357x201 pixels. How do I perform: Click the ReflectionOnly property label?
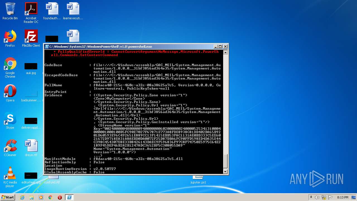click(x=60, y=162)
